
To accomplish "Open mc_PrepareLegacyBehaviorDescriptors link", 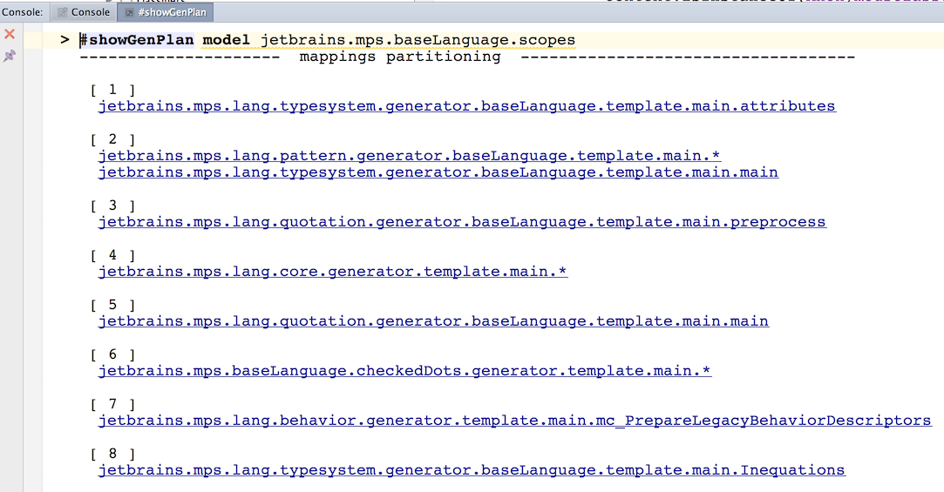I will tap(515, 421).
